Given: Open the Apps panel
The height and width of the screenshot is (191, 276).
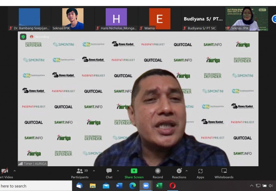Looking at the screenshot, I should click(x=200, y=173).
